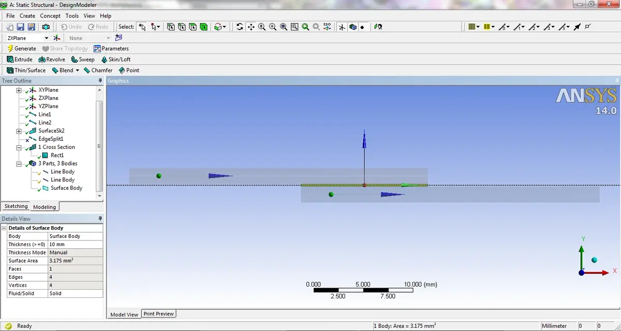Click the Skin/Loft tool
The width and height of the screenshot is (621, 331).
(x=115, y=59)
